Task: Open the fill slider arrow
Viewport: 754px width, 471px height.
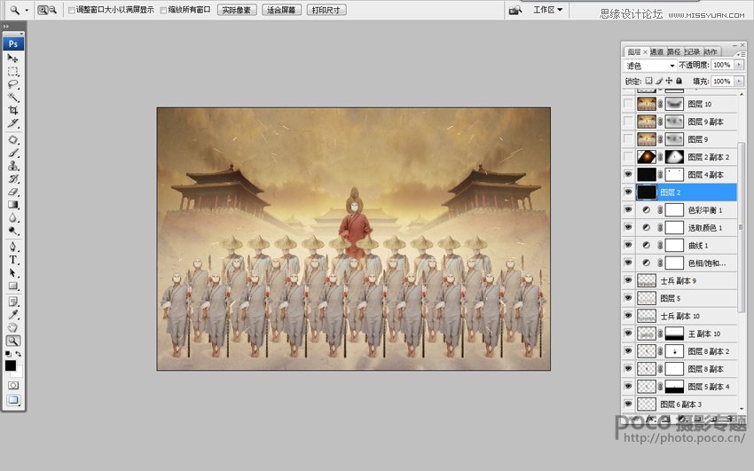Action: pyautogui.click(x=739, y=82)
